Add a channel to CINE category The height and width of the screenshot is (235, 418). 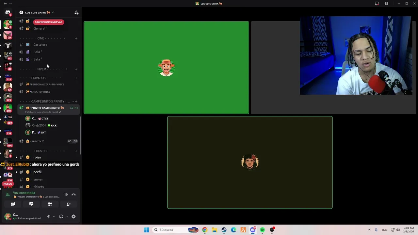coord(76,38)
